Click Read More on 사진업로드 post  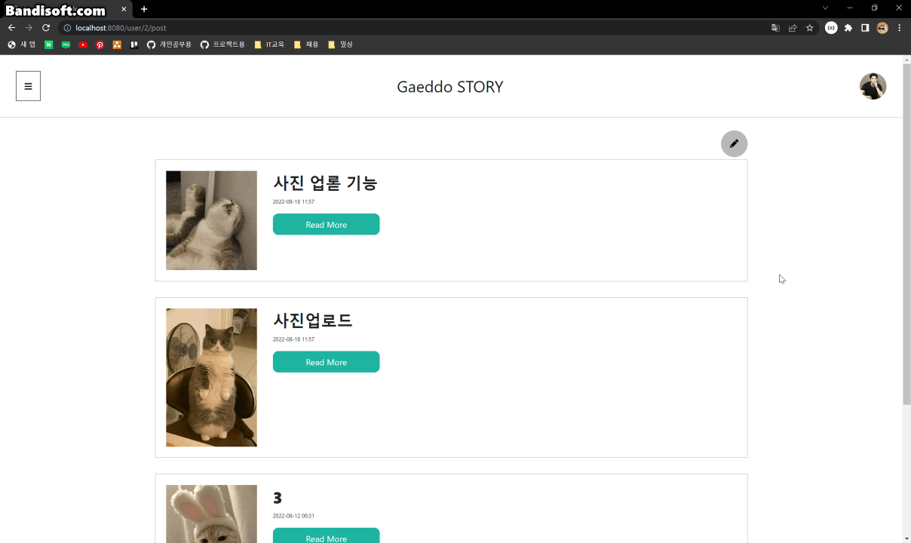(326, 362)
